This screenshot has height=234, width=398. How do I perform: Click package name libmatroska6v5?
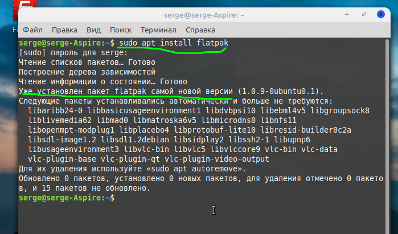tap(165, 120)
